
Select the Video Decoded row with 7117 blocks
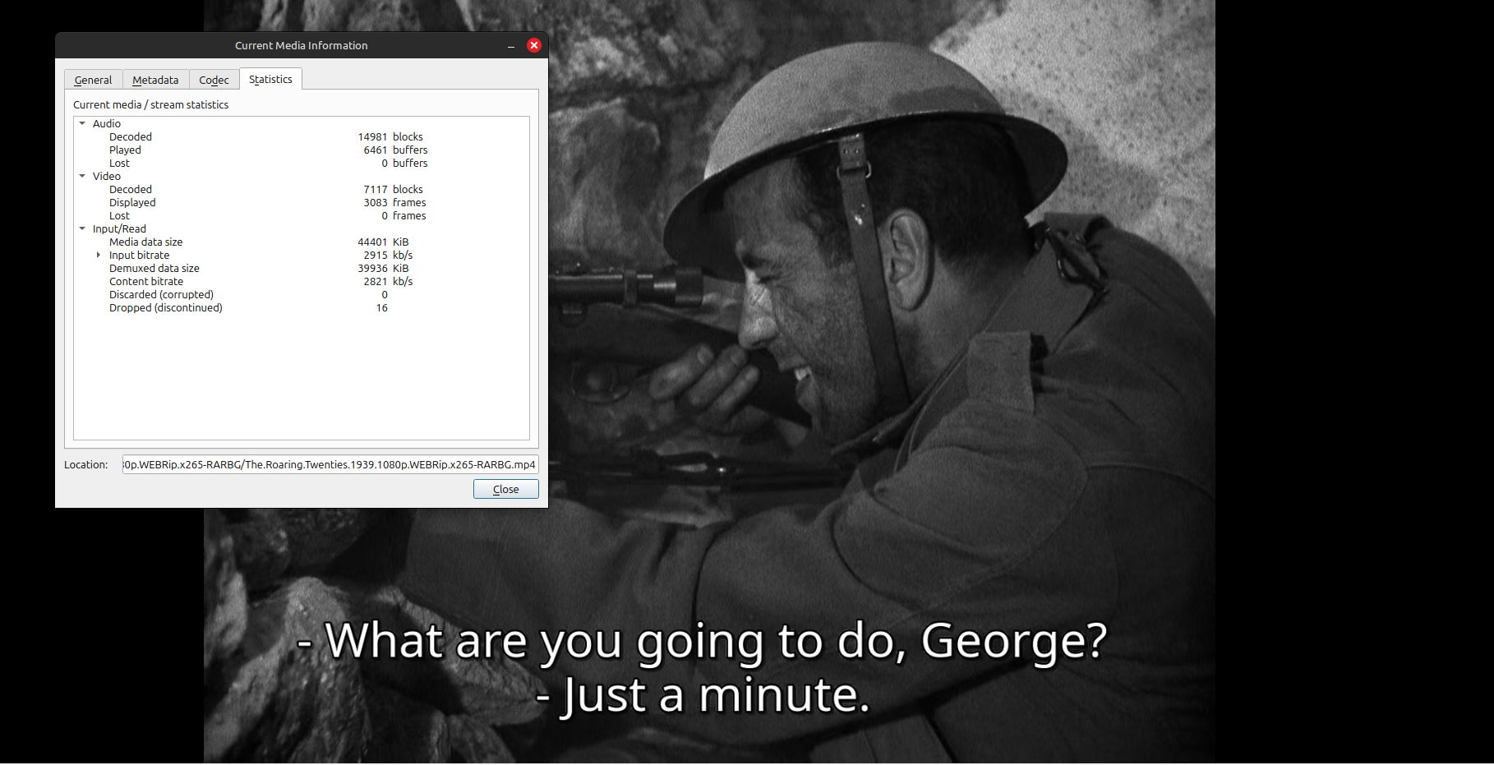pyautogui.click(x=302, y=189)
